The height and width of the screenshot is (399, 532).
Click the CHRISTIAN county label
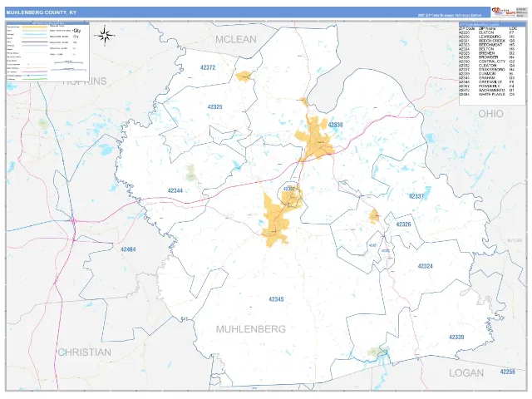coord(85,352)
